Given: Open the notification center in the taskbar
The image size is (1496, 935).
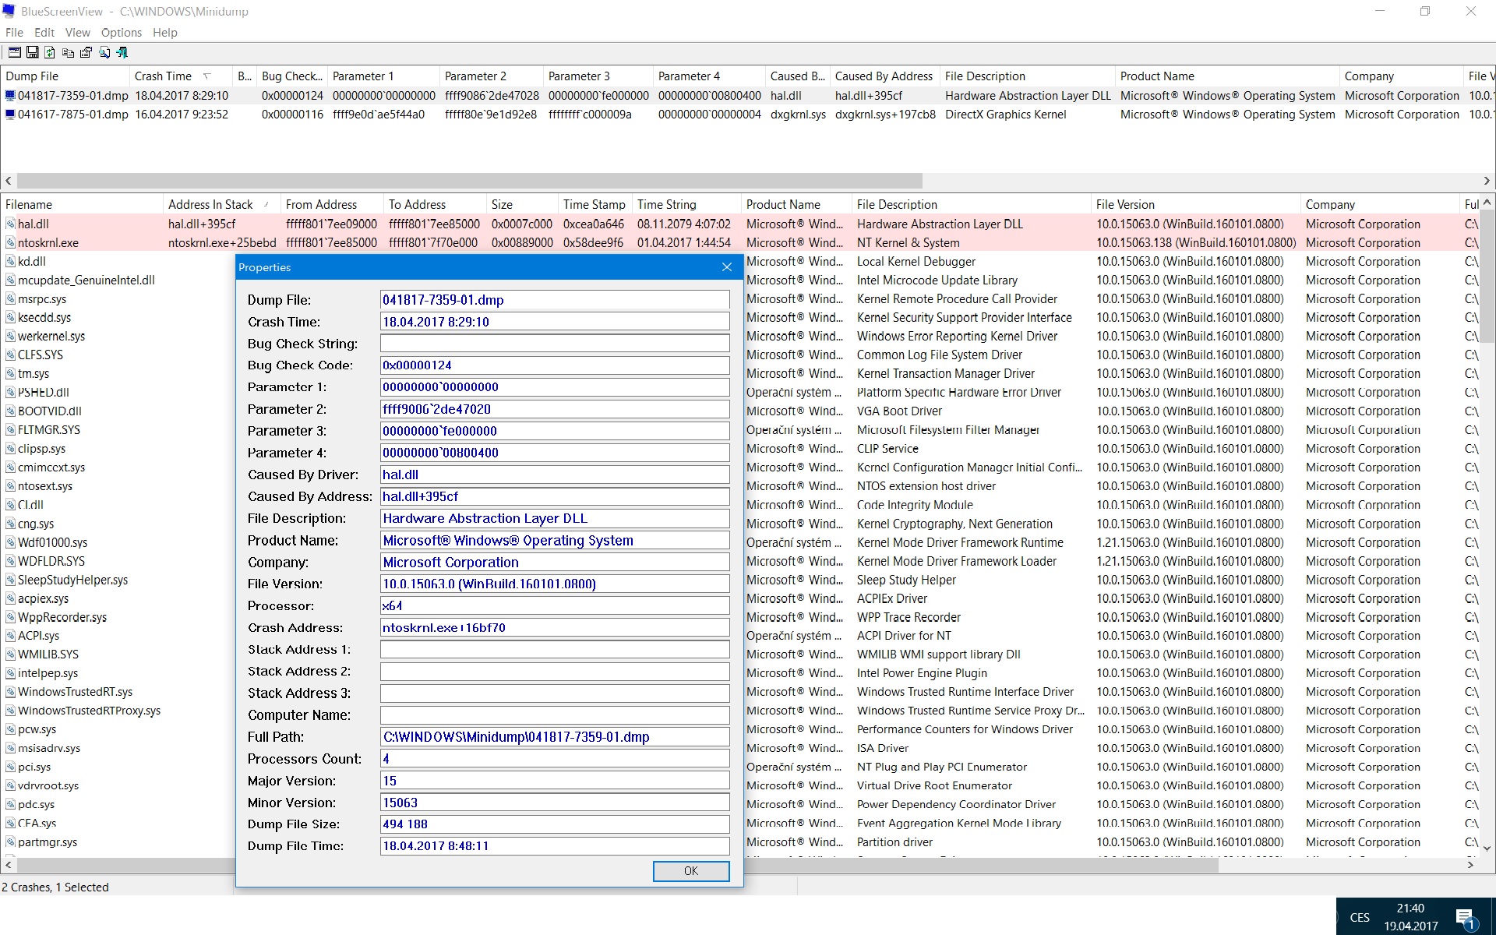Looking at the screenshot, I should [x=1465, y=918].
